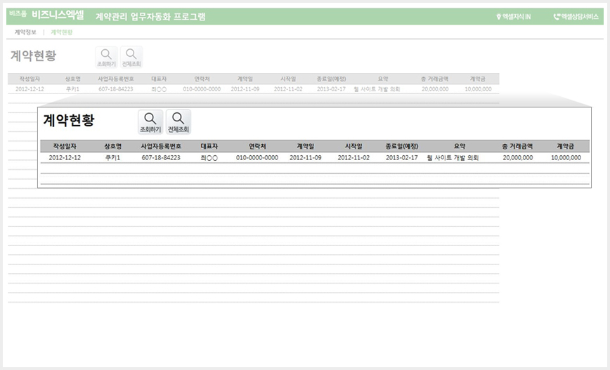Switch to the 계약현황 tab

tap(61, 32)
